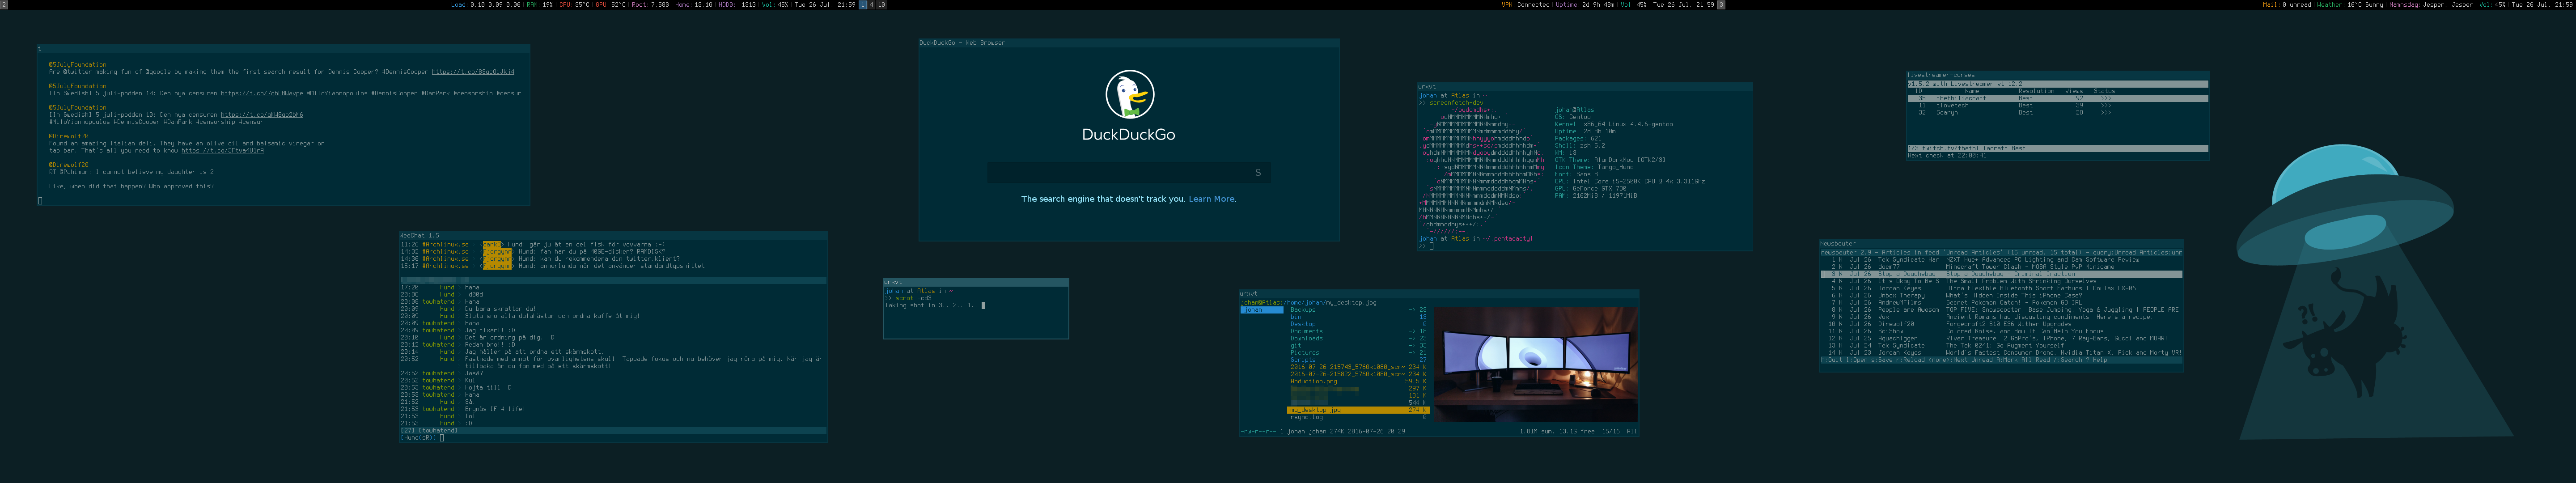The width and height of the screenshot is (2576, 483).
Task: Select the highlighted my_desktop.jpg file in ranger
Action: tap(1358, 410)
